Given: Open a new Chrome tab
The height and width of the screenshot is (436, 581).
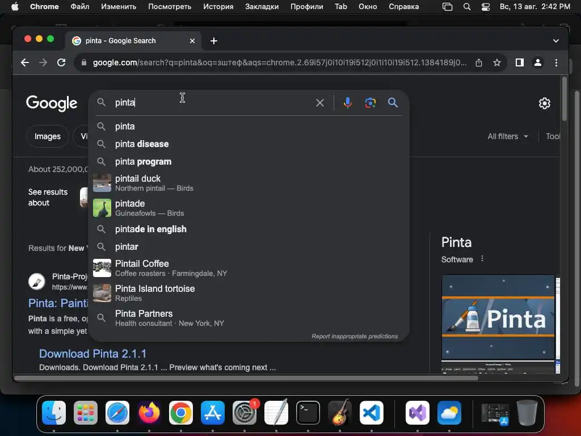Looking at the screenshot, I should coord(214,41).
